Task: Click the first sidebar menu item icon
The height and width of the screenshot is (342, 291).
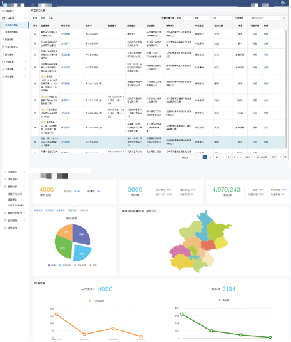Action: click(3, 11)
